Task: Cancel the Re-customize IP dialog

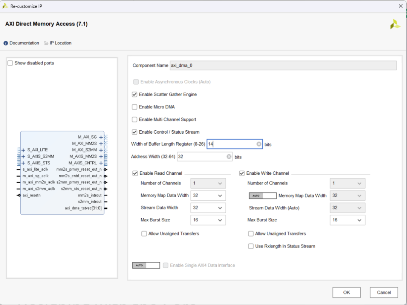Action: [384, 293]
